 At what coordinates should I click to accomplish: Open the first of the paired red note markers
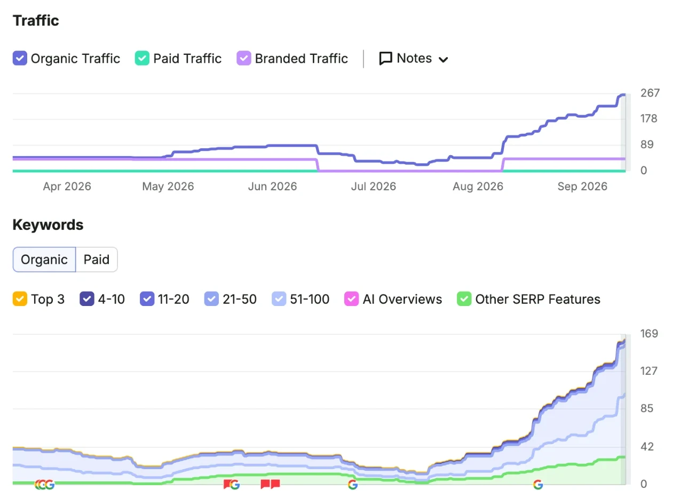pos(265,484)
